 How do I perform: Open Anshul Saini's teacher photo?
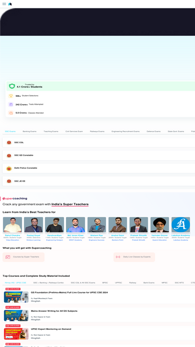(x=118, y=225)
